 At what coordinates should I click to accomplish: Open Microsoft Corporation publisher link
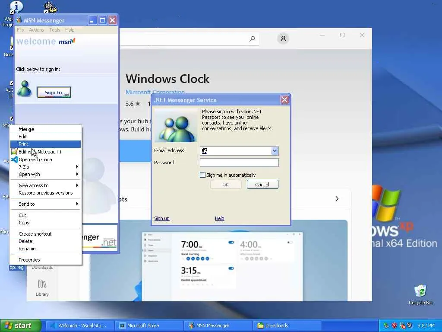[x=155, y=92]
